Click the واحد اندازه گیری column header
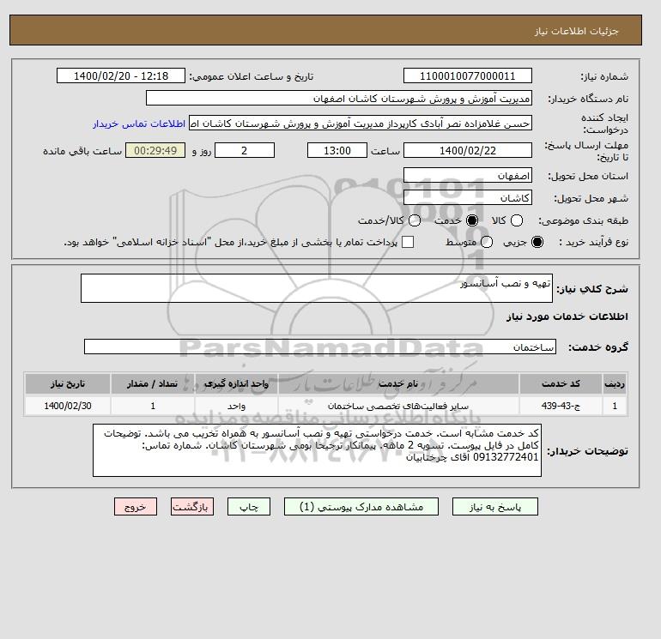 236,383
